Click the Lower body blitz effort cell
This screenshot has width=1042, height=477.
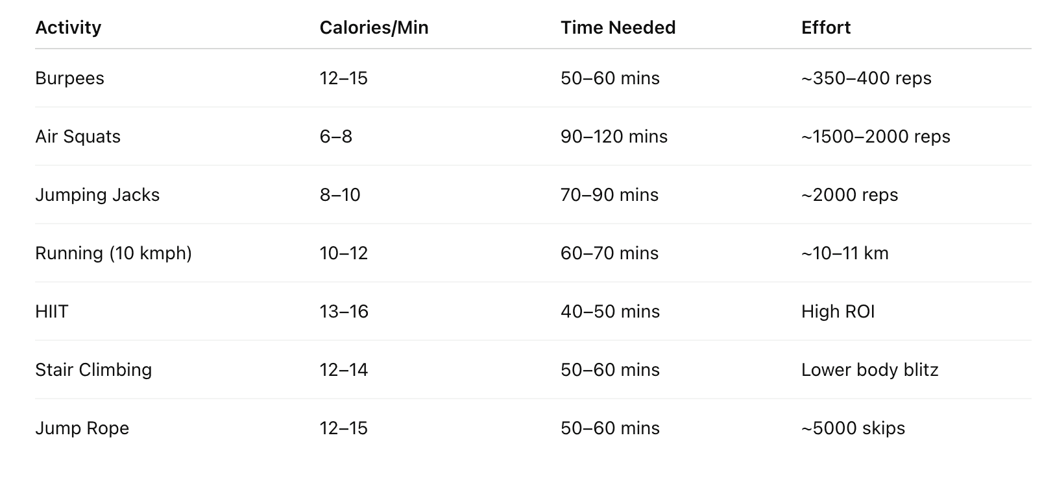(x=870, y=370)
